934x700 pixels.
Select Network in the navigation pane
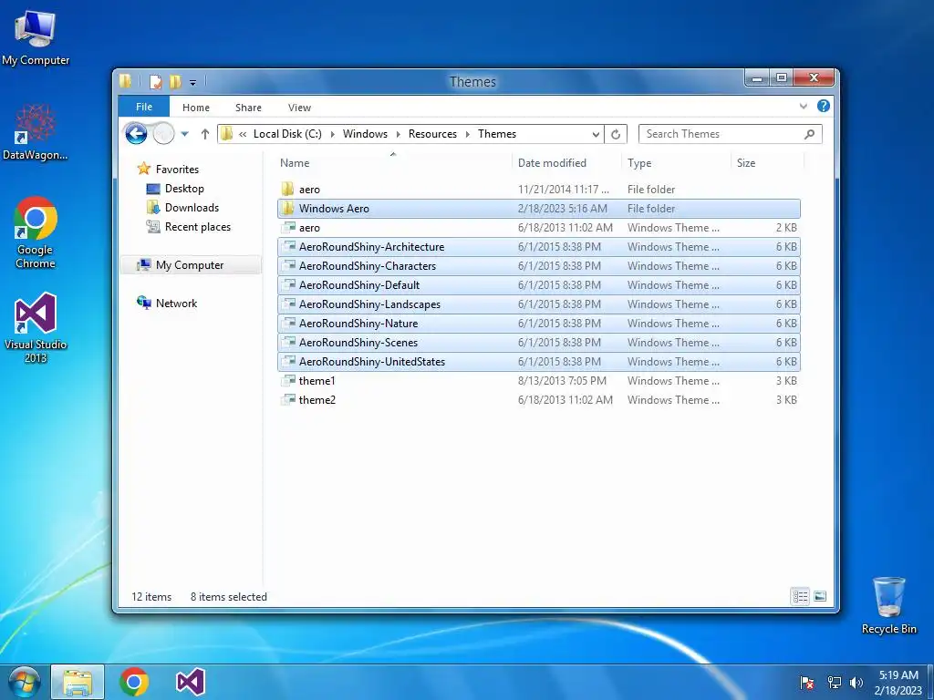click(x=176, y=303)
